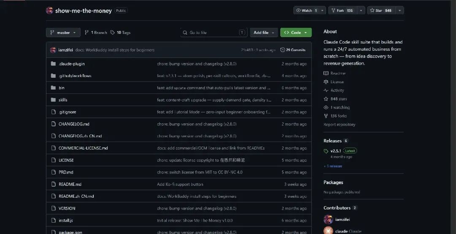Click Report repository link
Screen dimensions: 456x234
(x=339, y=125)
